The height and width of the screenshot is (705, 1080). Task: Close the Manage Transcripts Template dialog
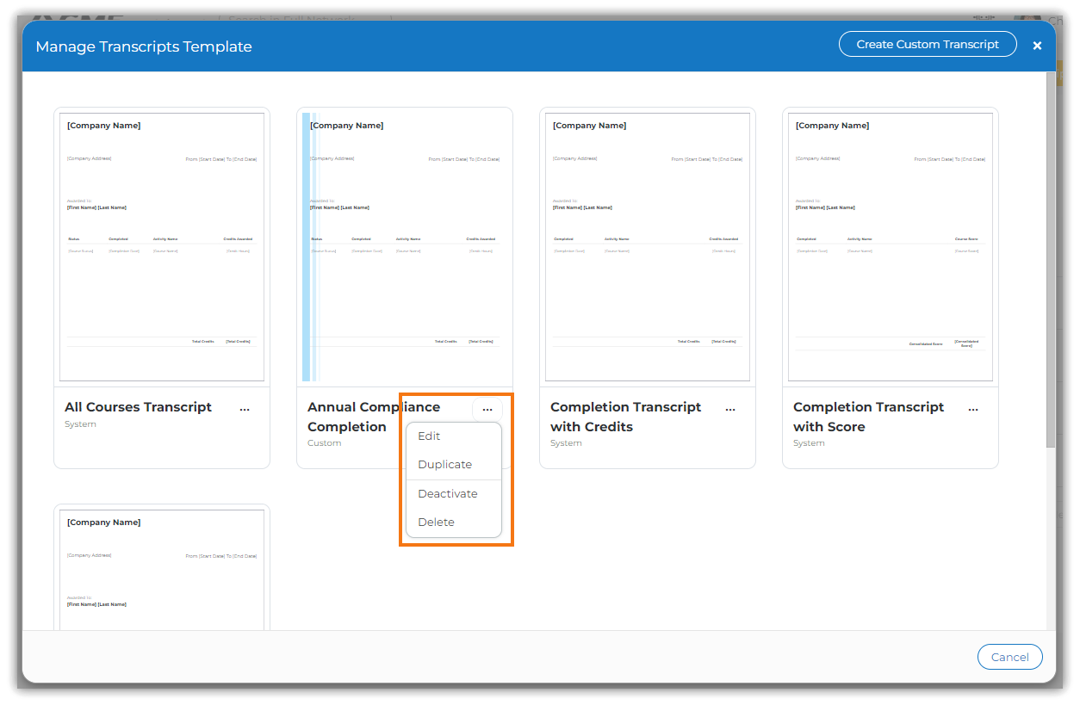coord(1037,46)
